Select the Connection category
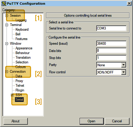Screen dimensions: 133x127 (18, 72)
